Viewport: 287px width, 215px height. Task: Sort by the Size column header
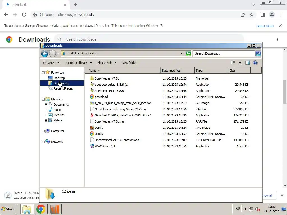(x=239, y=70)
